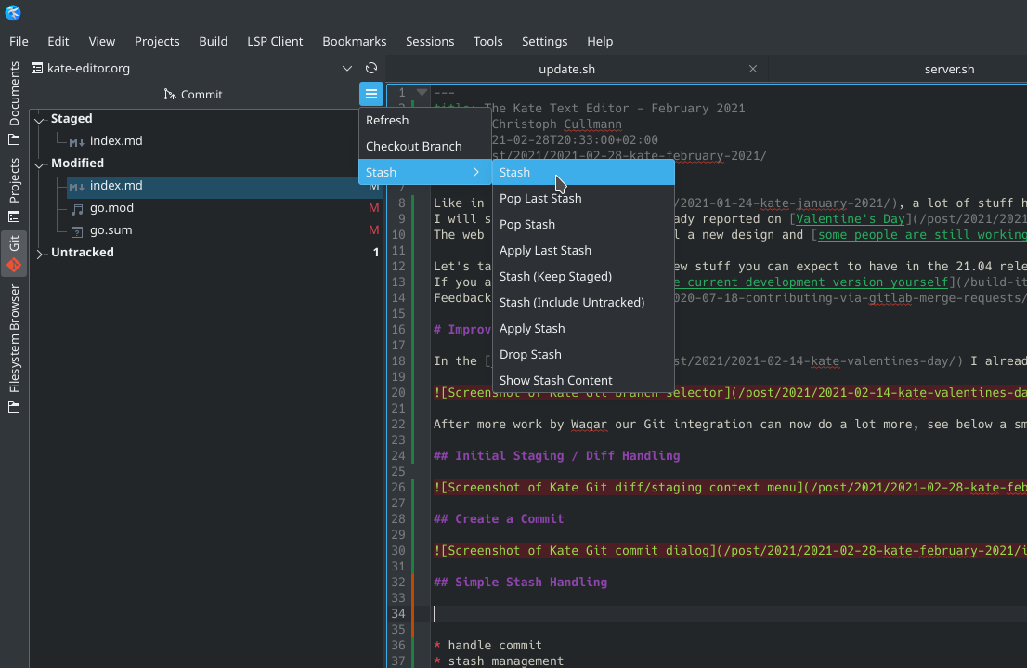The height and width of the screenshot is (668, 1027).
Task: Choose Pop Last Stash
Action: tap(583, 198)
